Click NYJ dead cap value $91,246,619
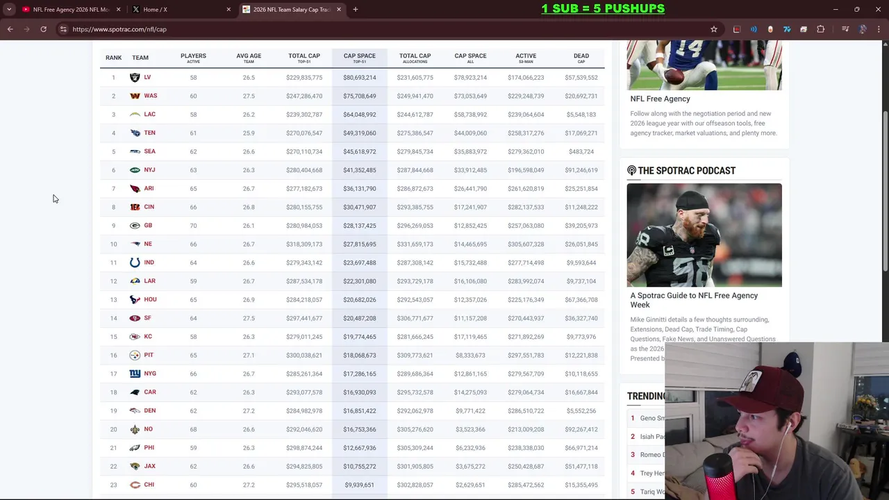The width and height of the screenshot is (889, 500). [581, 170]
